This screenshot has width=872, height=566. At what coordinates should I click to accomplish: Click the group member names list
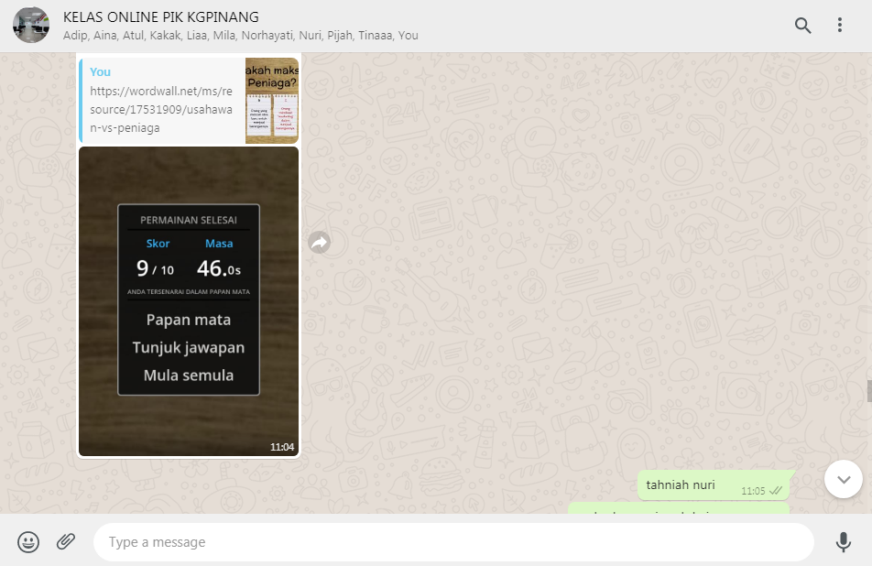coord(241,36)
